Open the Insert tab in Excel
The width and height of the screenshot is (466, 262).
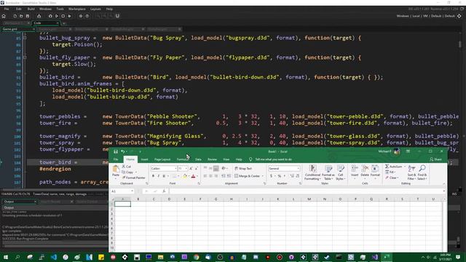click(x=144, y=159)
